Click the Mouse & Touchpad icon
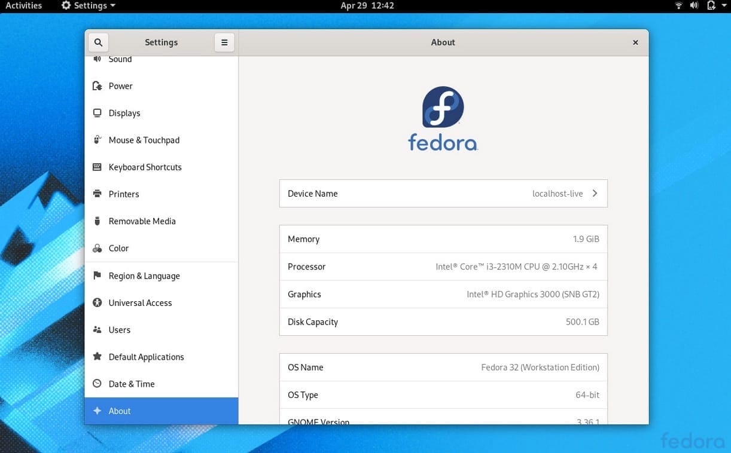The height and width of the screenshot is (453, 731). pyautogui.click(x=97, y=140)
